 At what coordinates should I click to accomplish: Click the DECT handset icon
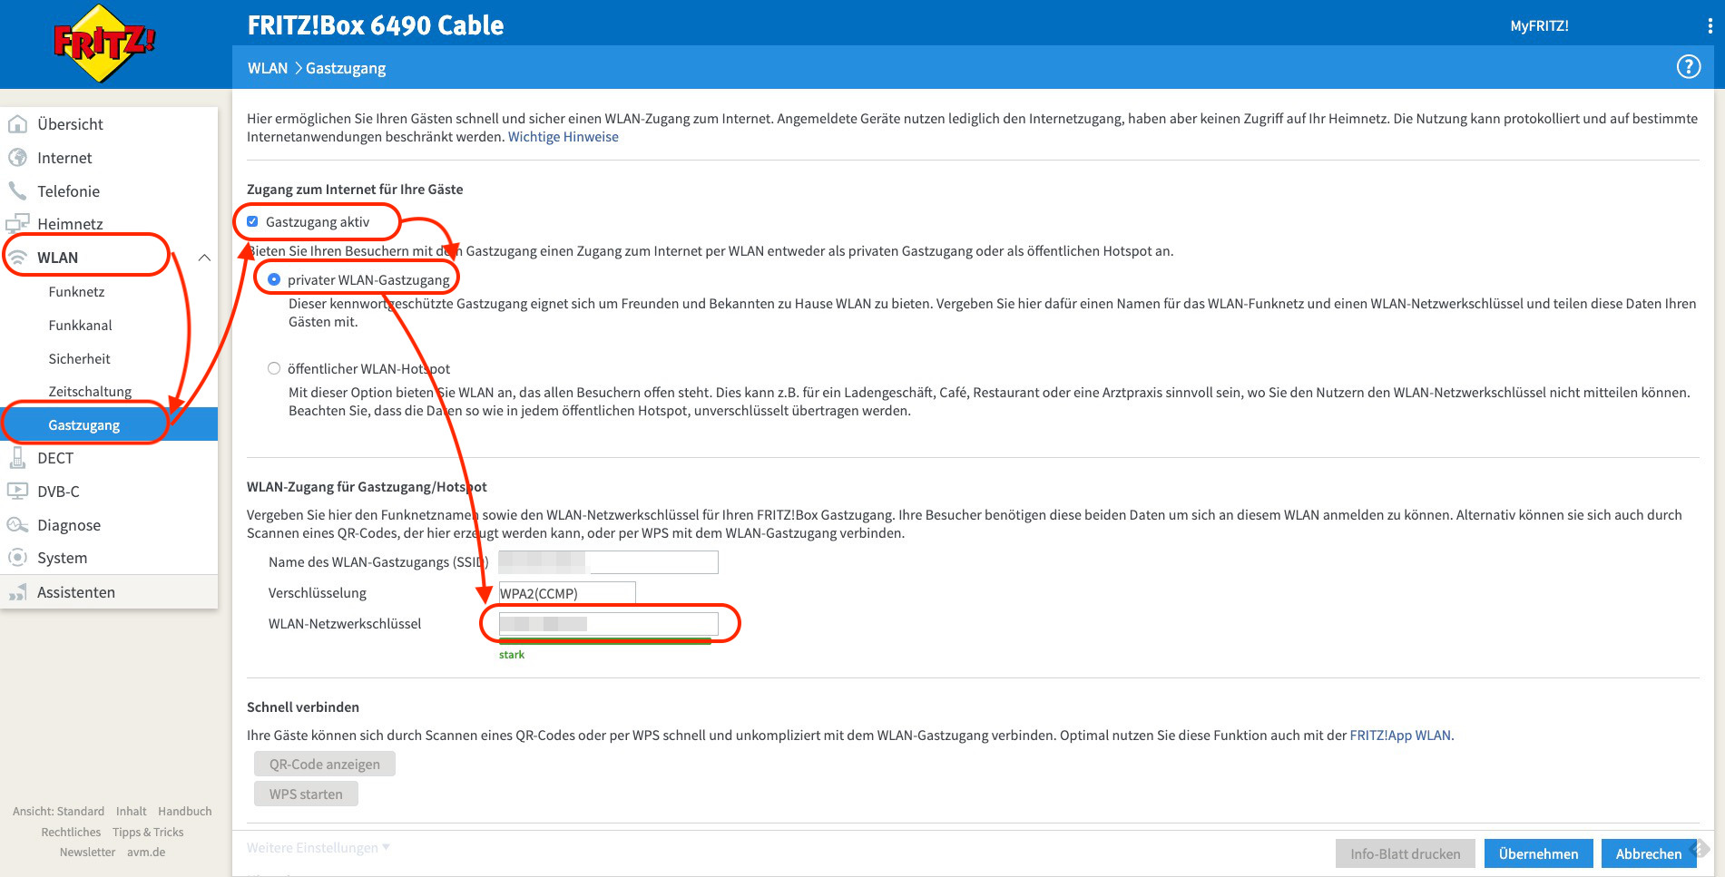click(x=17, y=458)
